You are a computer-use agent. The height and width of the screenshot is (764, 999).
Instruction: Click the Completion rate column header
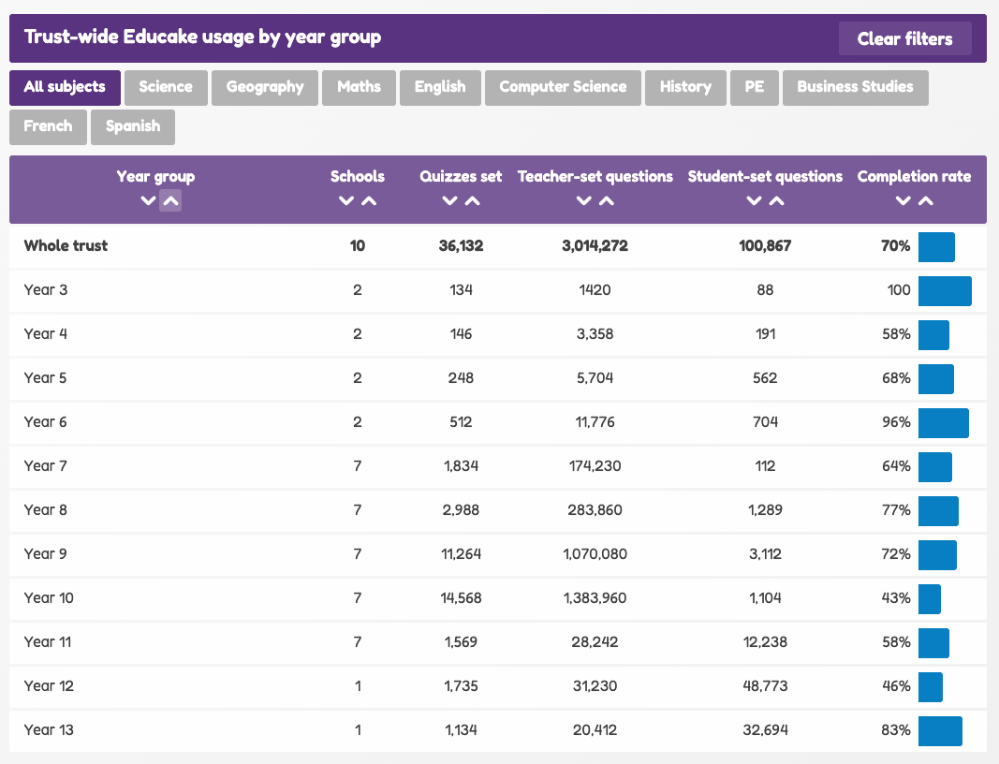tap(914, 177)
